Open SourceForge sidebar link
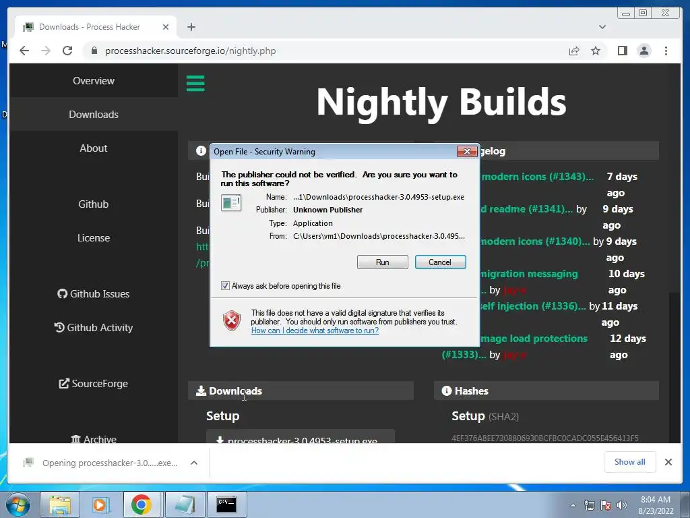This screenshot has width=690, height=518. 93,384
